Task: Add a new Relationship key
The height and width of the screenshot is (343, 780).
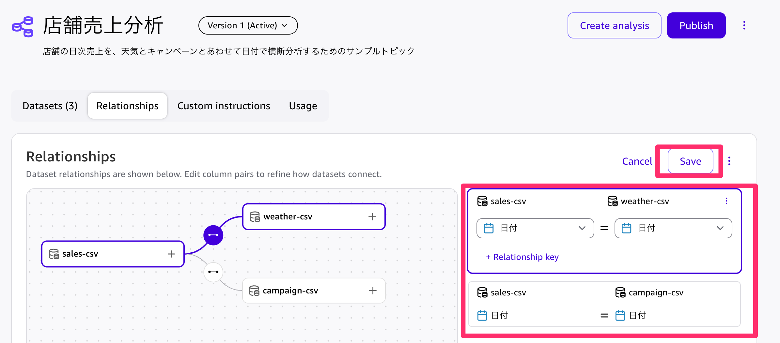Action: point(522,257)
